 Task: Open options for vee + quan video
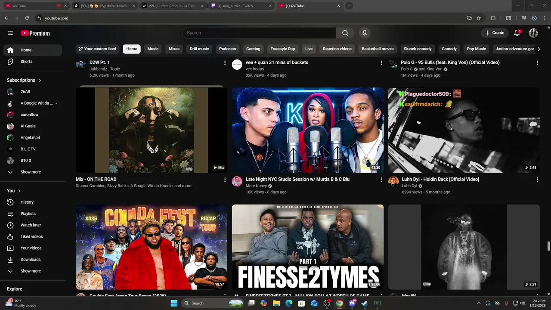[381, 63]
